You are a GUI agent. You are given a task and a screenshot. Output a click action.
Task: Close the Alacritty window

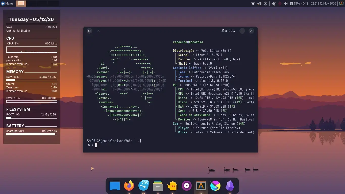click(x=251, y=31)
